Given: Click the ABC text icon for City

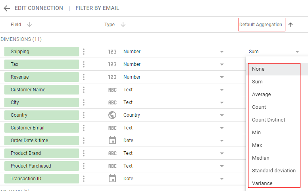Looking at the screenshot, I should click(x=112, y=102).
